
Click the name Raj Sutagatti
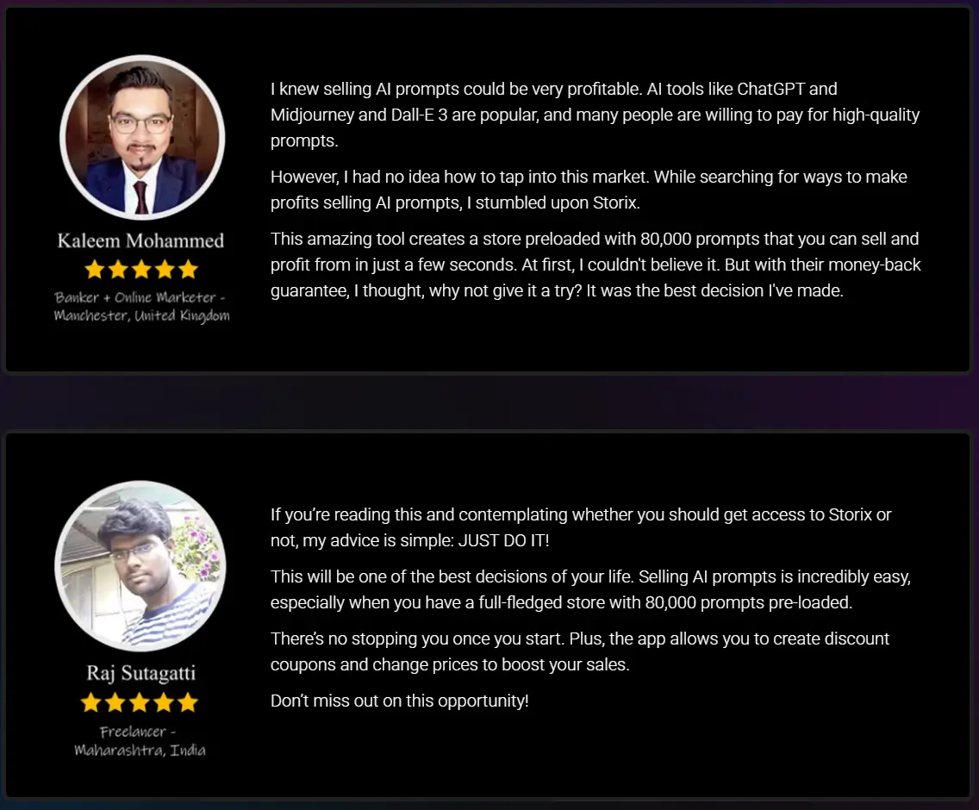(140, 673)
